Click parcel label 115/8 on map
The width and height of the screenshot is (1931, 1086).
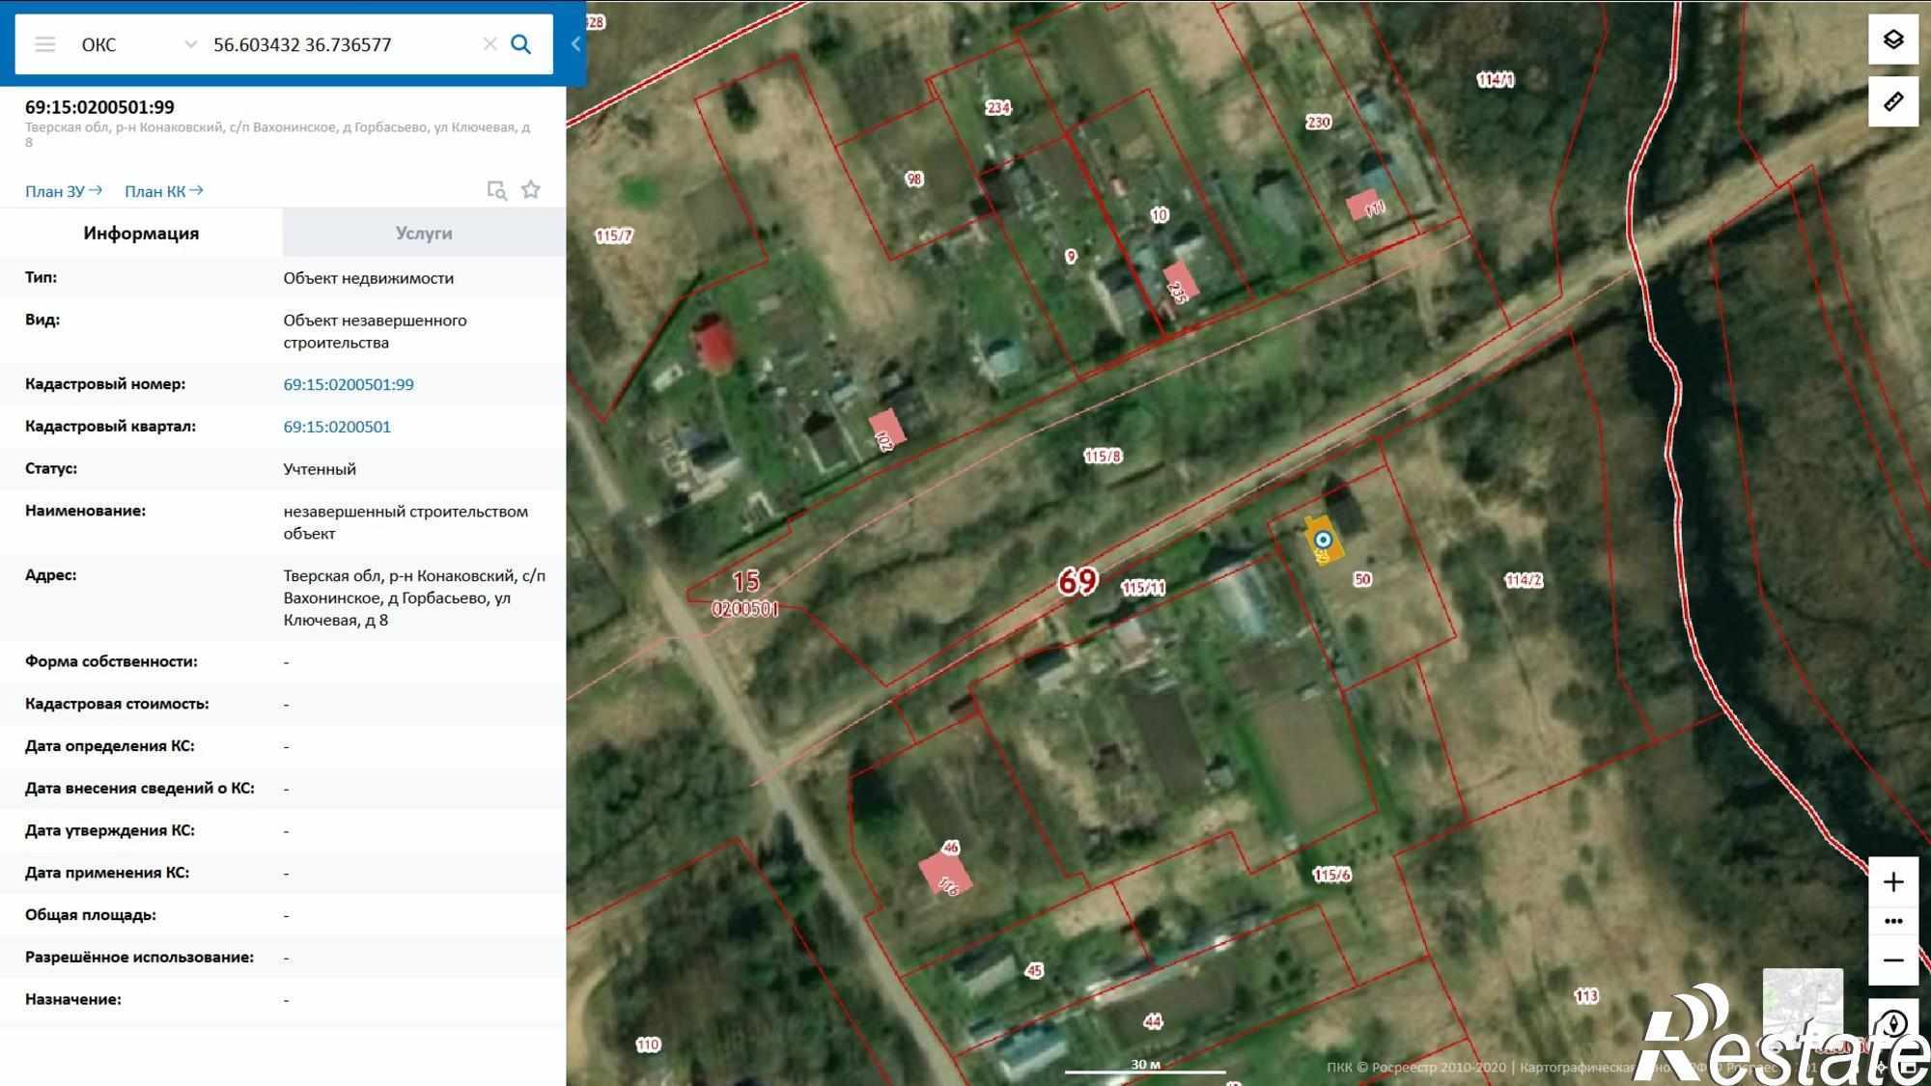pos(1103,456)
